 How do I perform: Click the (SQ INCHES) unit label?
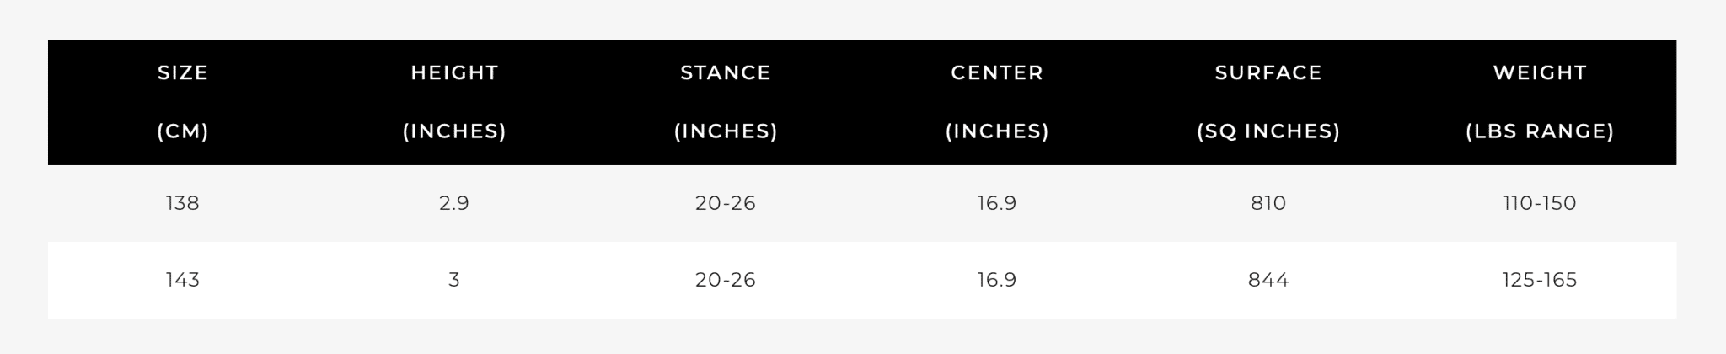pos(1268,131)
